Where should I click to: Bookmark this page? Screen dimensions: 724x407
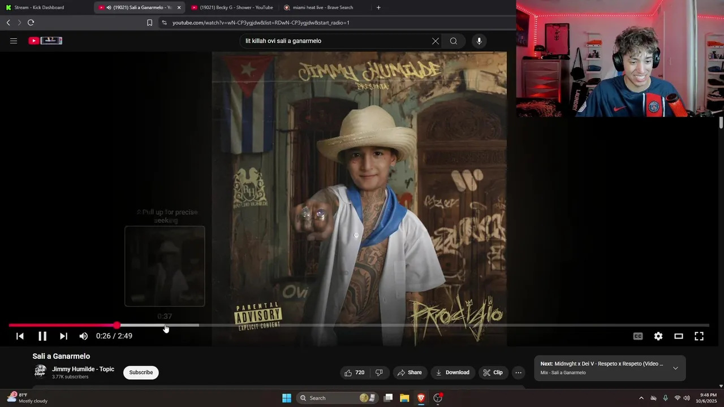point(149,23)
